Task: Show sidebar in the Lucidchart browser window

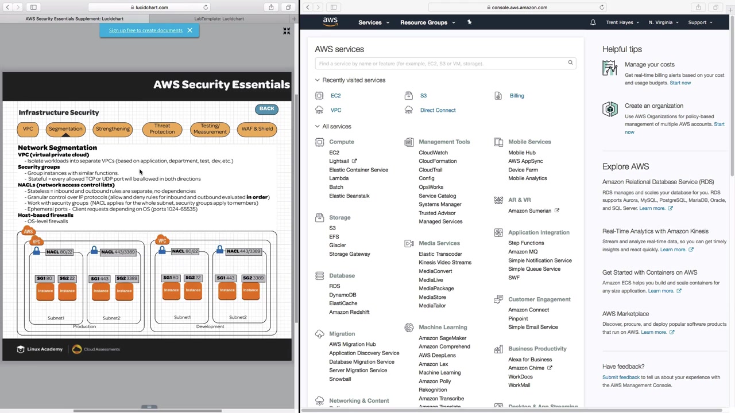Action: point(33,7)
